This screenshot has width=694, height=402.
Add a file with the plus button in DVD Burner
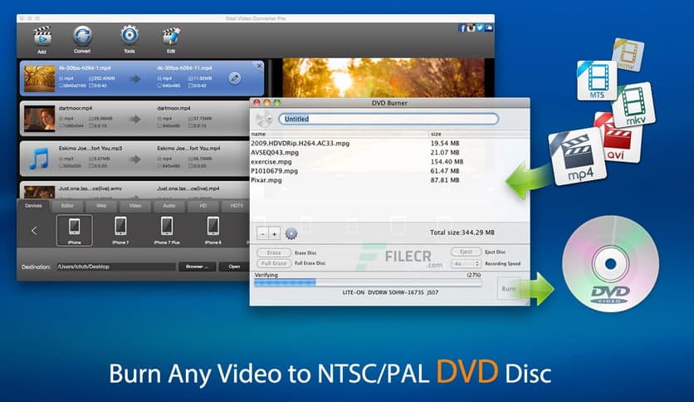pos(274,233)
